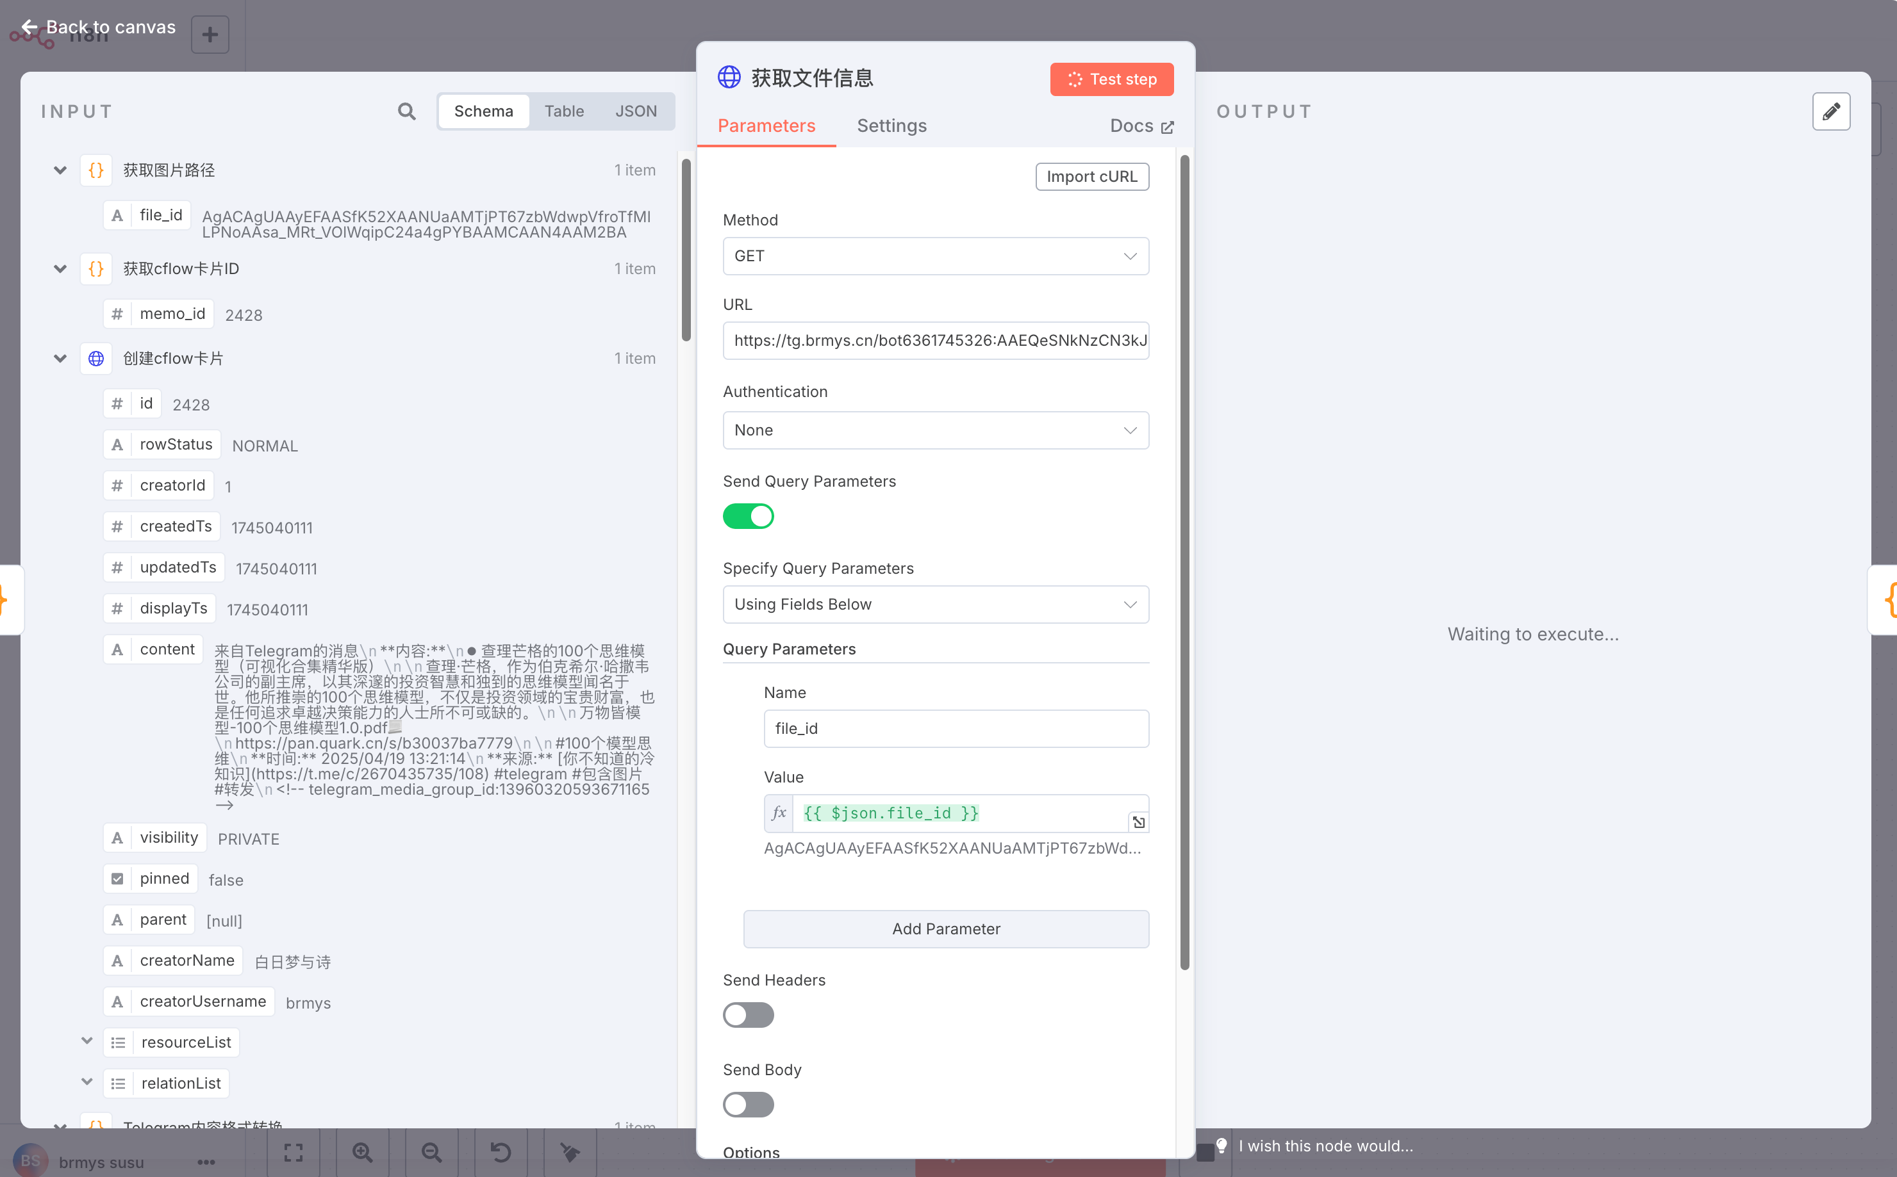The image size is (1897, 1177).
Task: Click the search icon in INPUT panel
Action: [x=406, y=111]
